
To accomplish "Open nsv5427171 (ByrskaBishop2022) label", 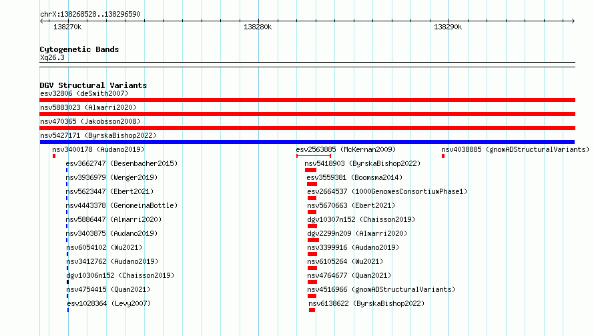I will 98,135.
